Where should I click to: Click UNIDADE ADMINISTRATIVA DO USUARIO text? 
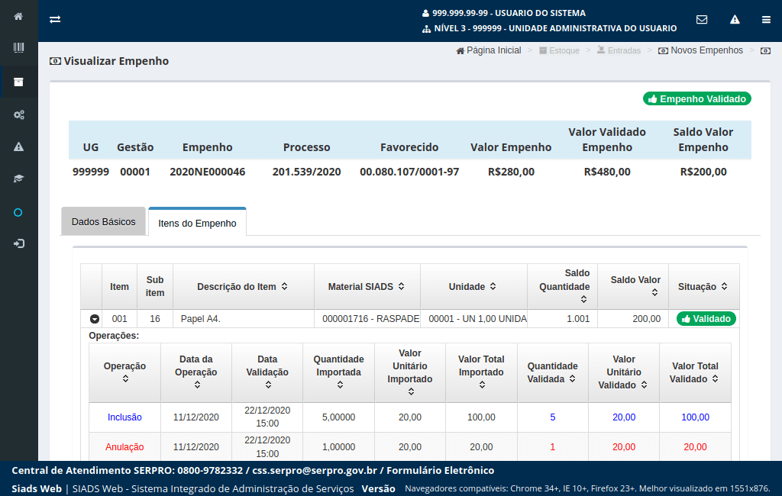(x=593, y=28)
